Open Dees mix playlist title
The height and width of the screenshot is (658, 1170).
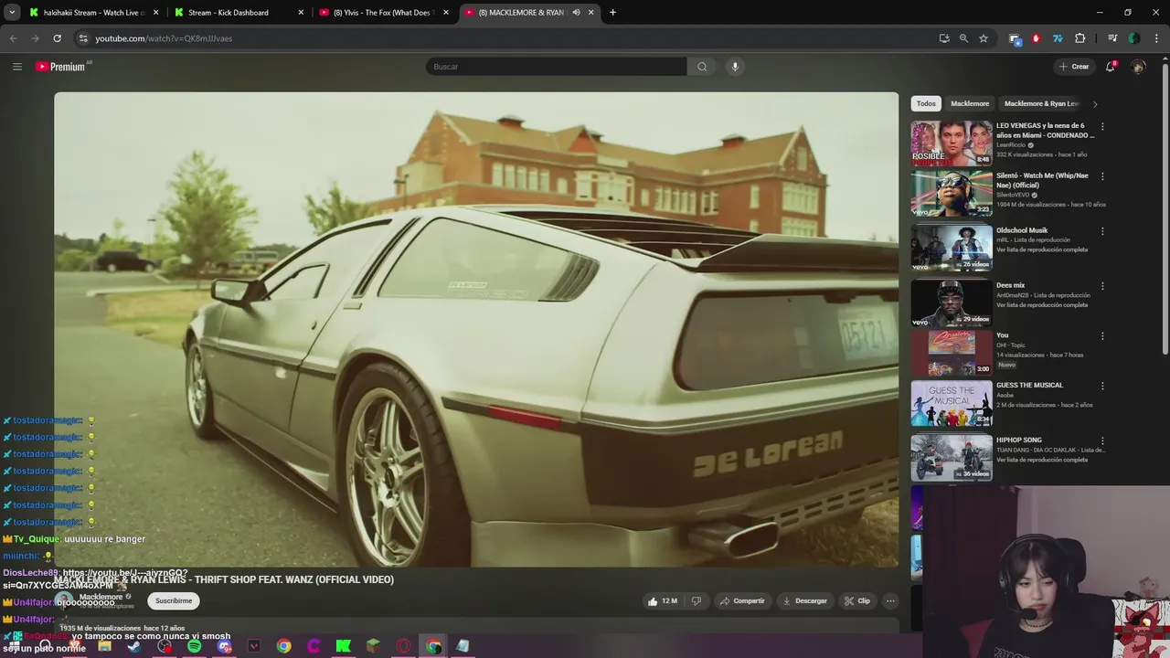pyautogui.click(x=1010, y=286)
